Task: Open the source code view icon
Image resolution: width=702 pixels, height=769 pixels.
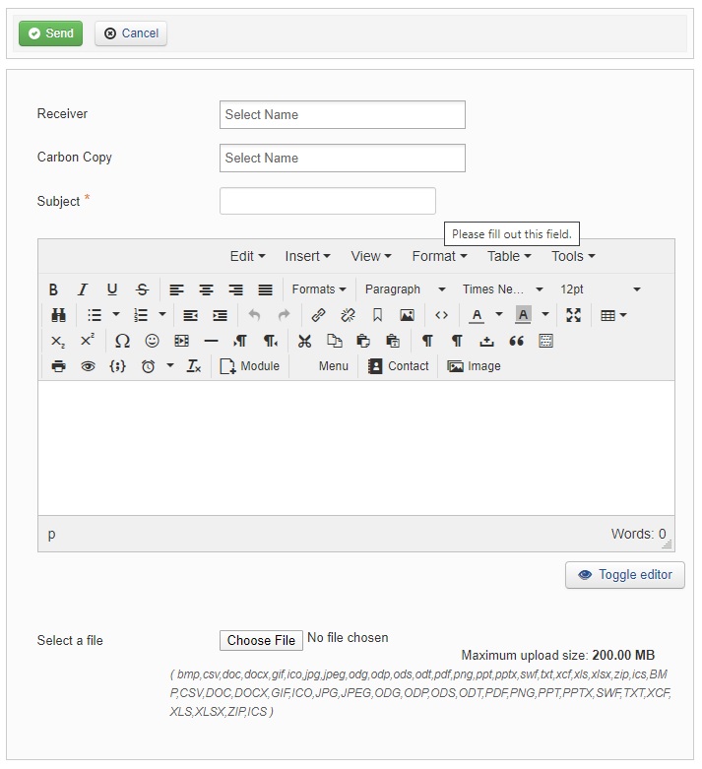Action: point(441,315)
